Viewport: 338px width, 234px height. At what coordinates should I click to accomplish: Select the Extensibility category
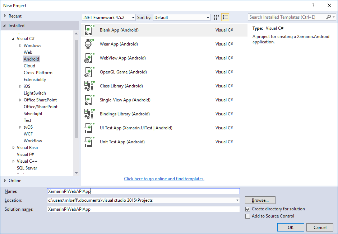pyautogui.click(x=35, y=80)
